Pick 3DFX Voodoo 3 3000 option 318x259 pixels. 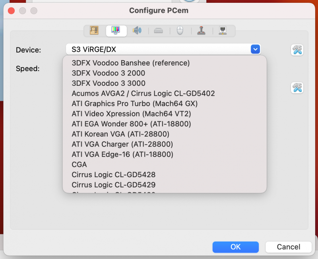point(109,83)
